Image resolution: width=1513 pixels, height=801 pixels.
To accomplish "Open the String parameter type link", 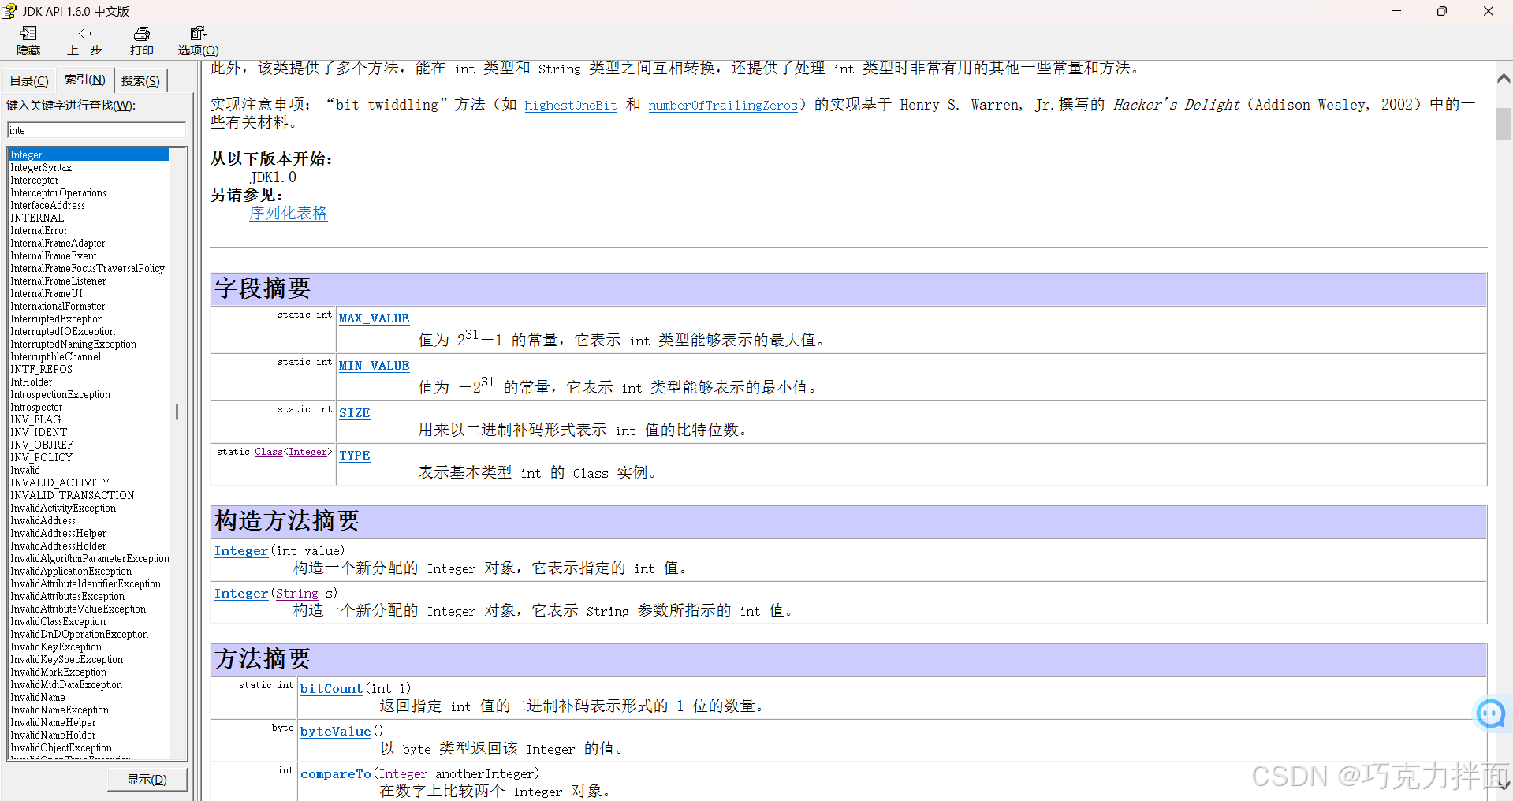I will coord(297,594).
